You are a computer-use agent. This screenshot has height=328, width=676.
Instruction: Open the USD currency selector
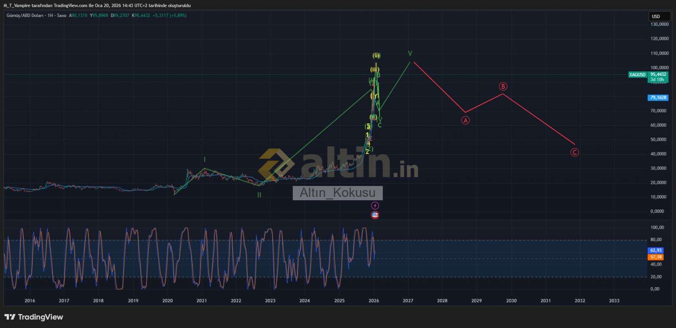coord(659,16)
